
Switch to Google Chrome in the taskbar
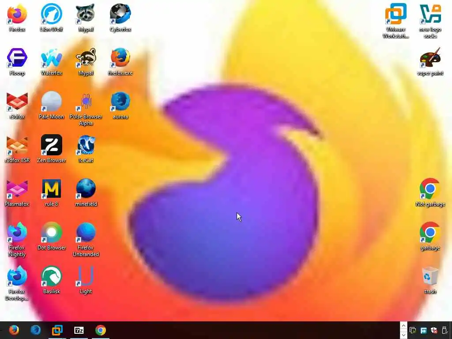(x=101, y=330)
